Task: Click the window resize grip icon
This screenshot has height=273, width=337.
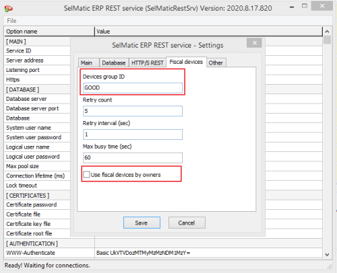Action: (330, 266)
